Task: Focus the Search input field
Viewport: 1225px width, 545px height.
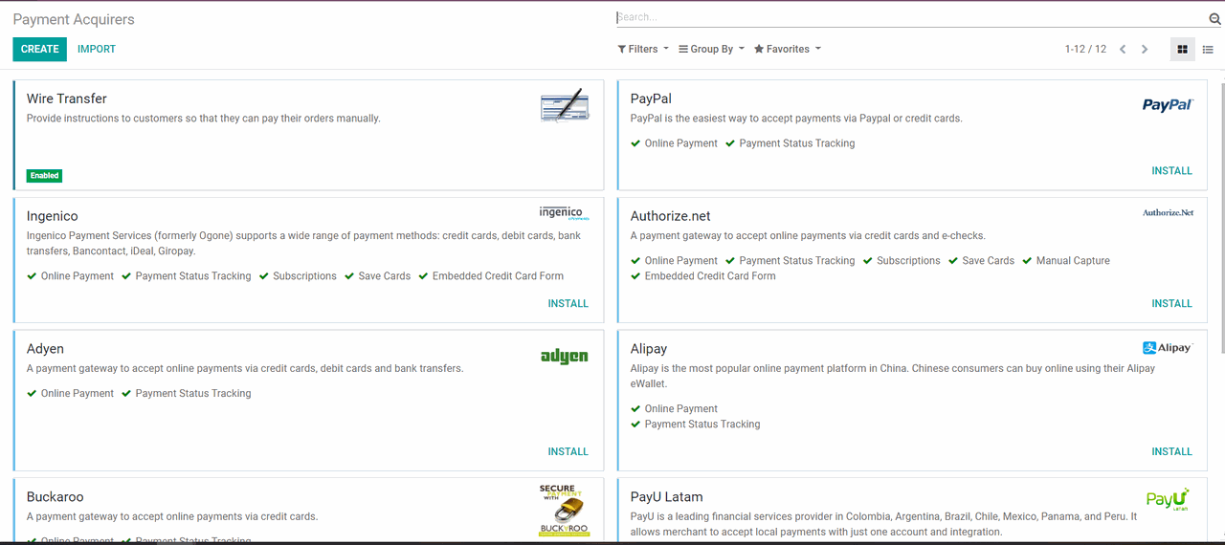Action: coord(909,17)
